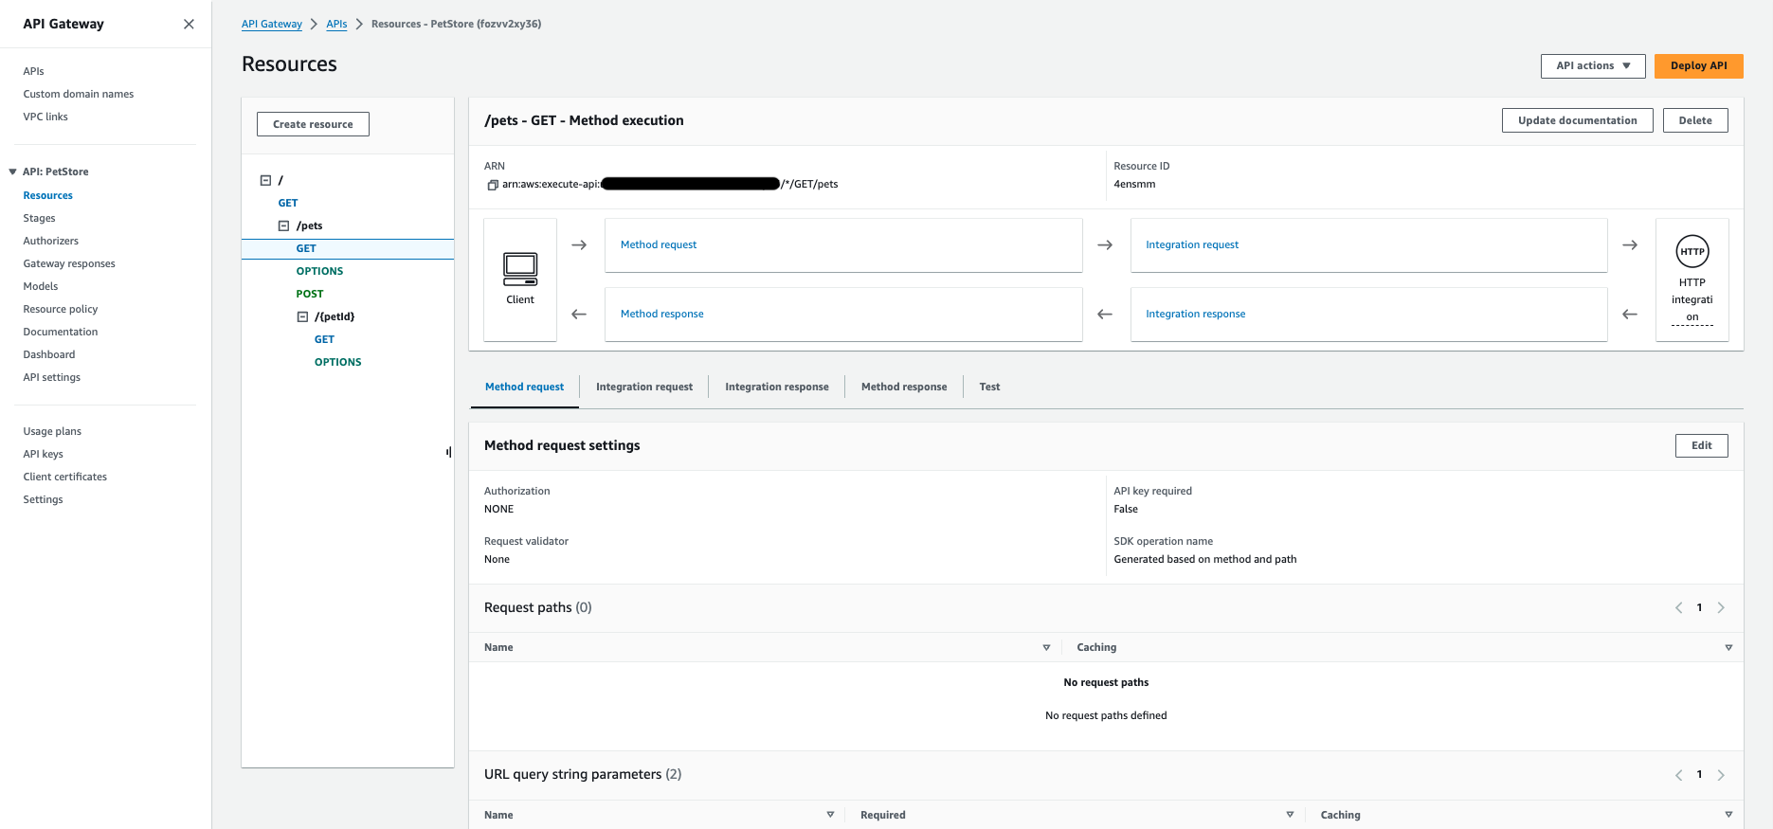Sort query parameters by Required column arrow
Viewport: 1773px width, 829px height.
point(1289,815)
